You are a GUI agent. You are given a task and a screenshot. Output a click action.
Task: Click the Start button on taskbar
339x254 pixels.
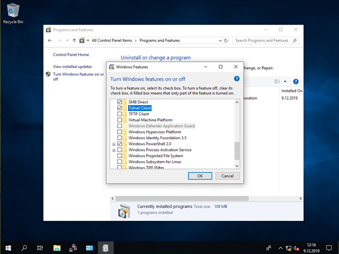(8, 248)
